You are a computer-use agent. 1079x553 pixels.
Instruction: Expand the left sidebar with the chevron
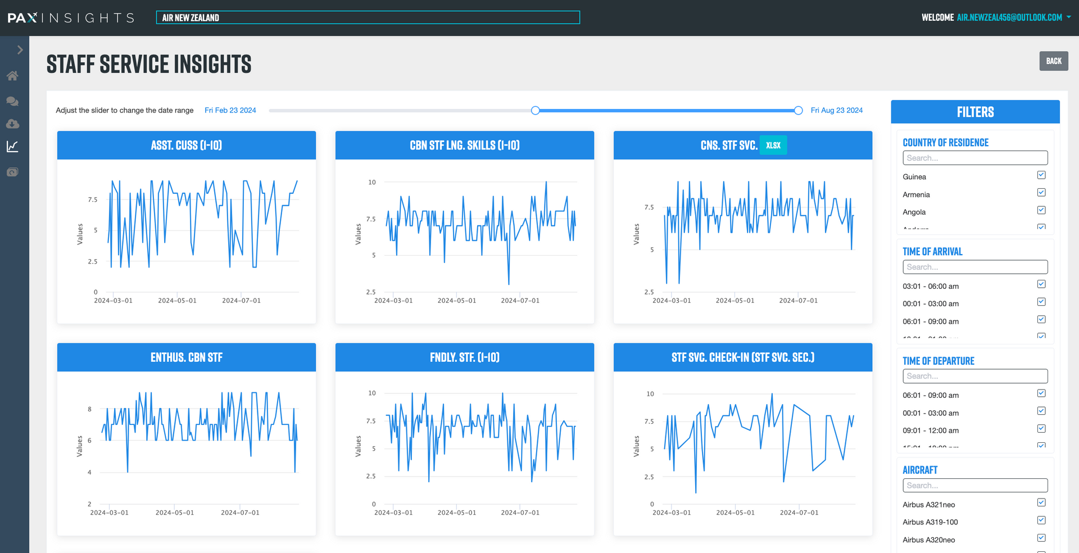20,50
